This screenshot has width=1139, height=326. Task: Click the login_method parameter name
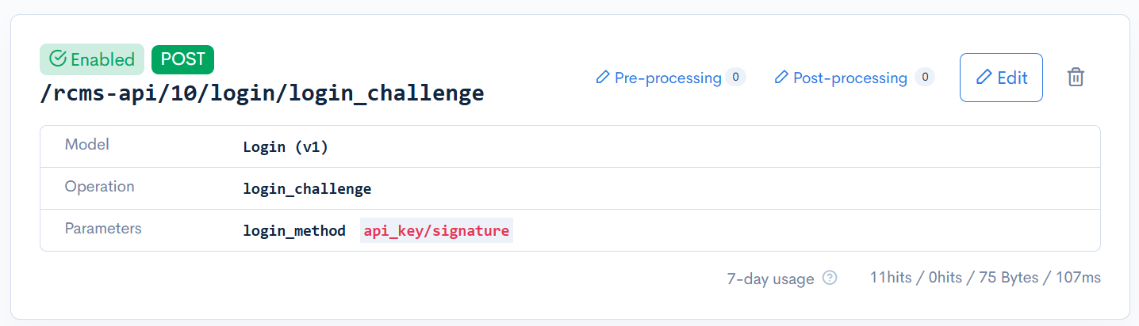tap(294, 231)
